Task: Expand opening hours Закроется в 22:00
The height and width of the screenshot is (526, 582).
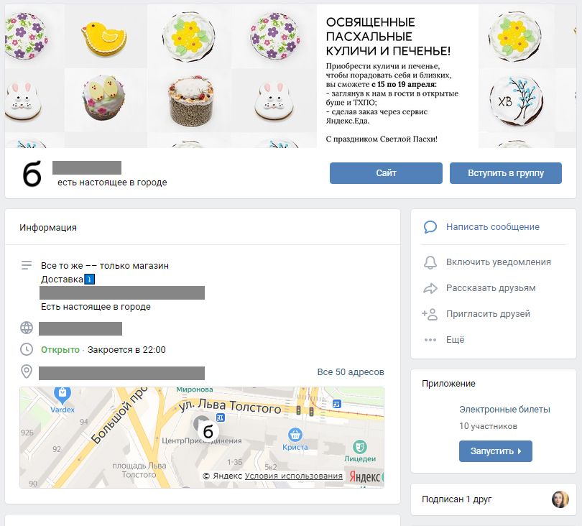Action: 126,350
